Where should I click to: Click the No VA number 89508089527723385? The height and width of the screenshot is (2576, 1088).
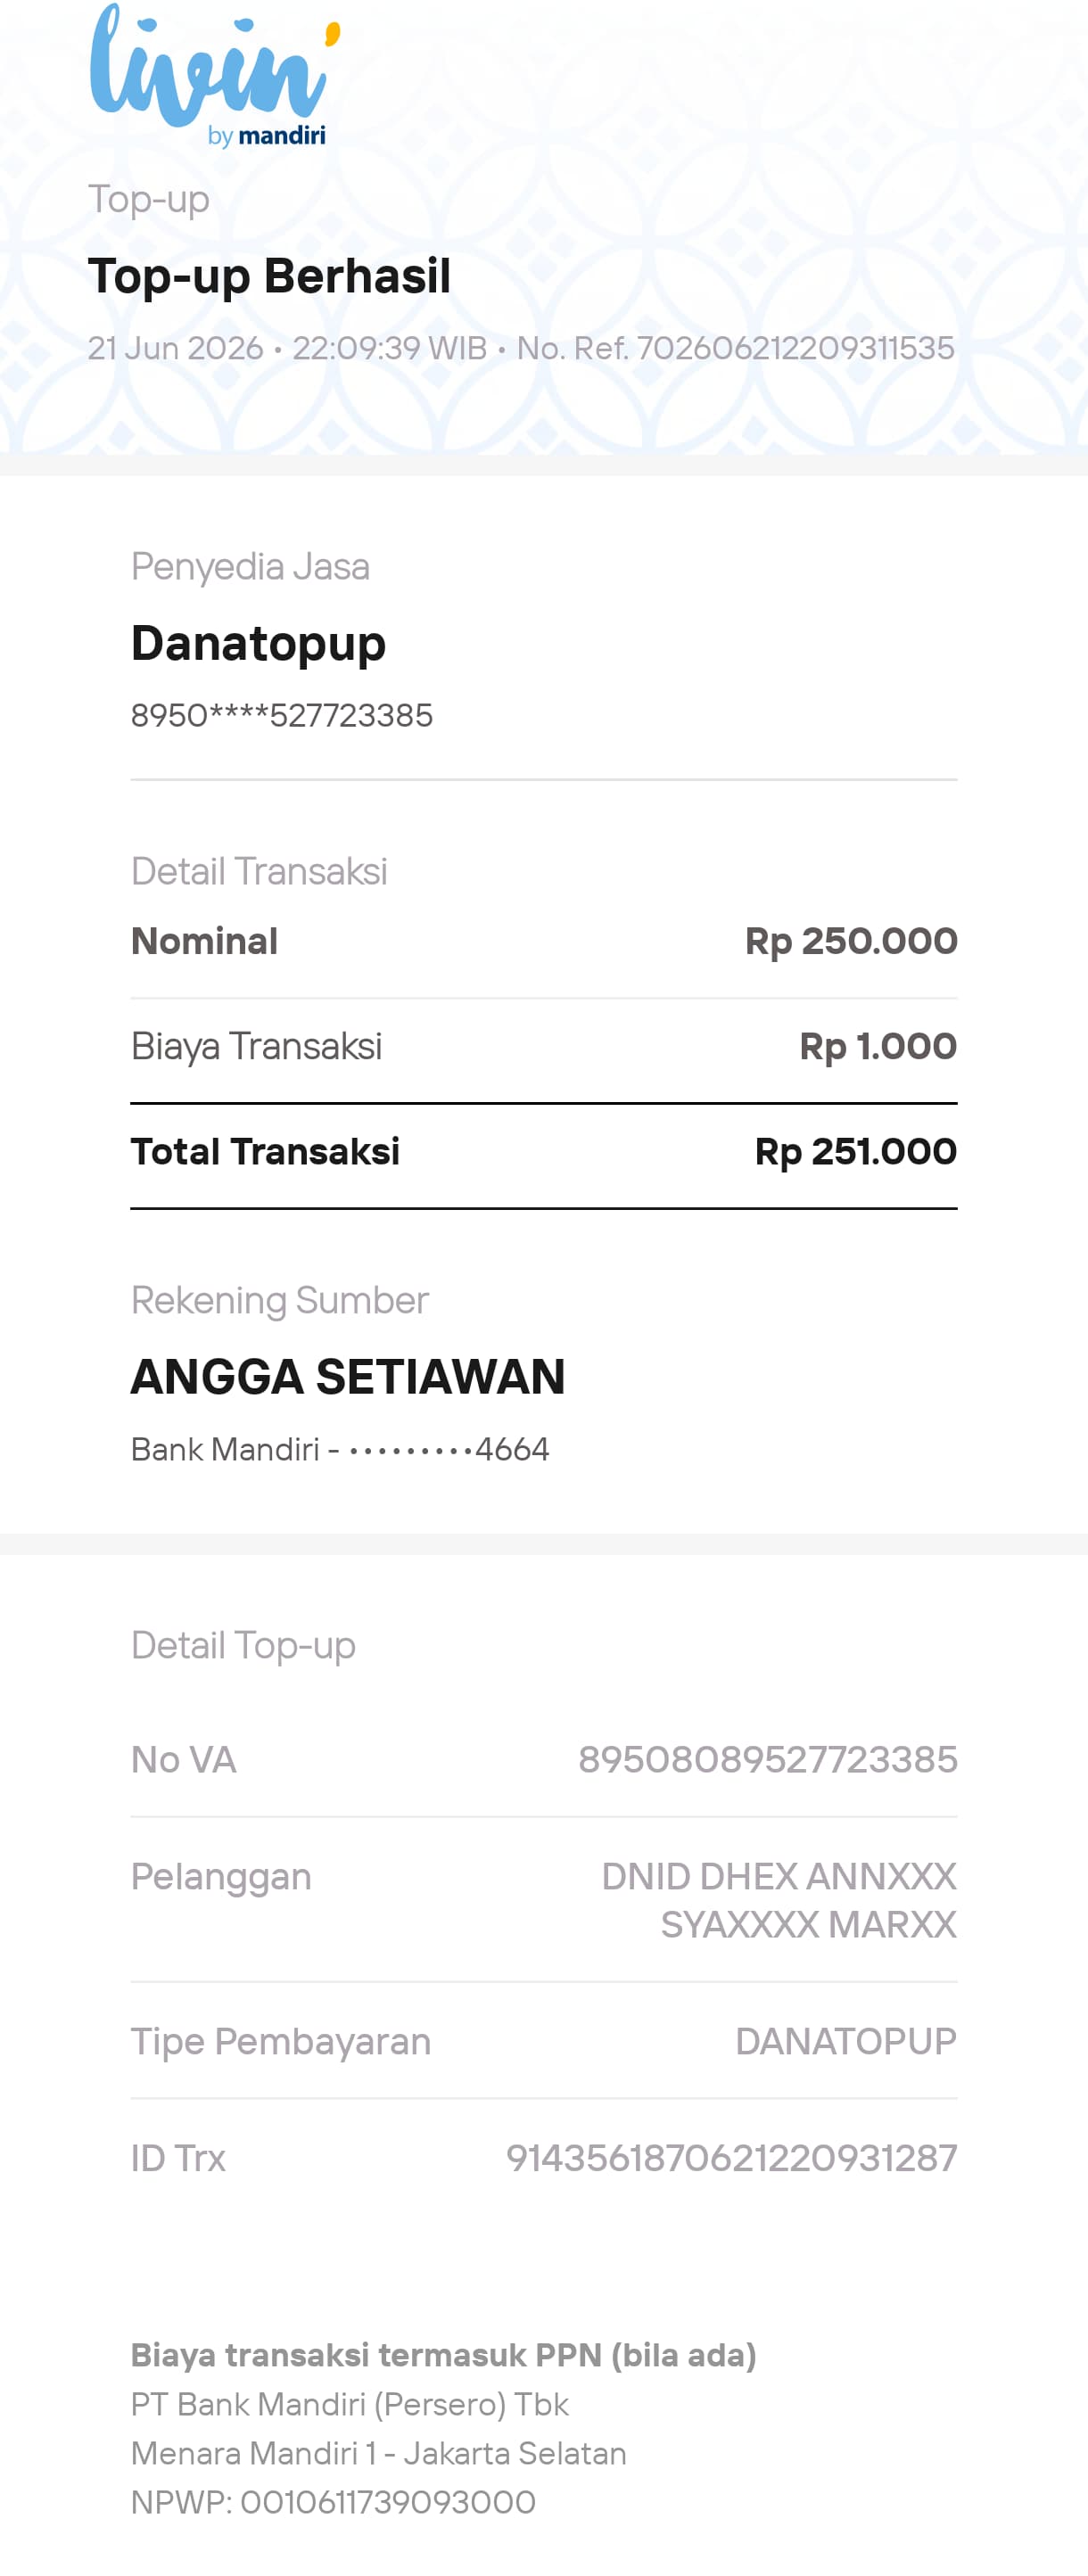(768, 1760)
